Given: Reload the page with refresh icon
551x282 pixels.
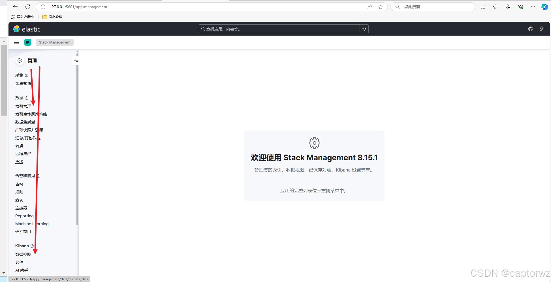Looking at the screenshot, I should (x=28, y=7).
